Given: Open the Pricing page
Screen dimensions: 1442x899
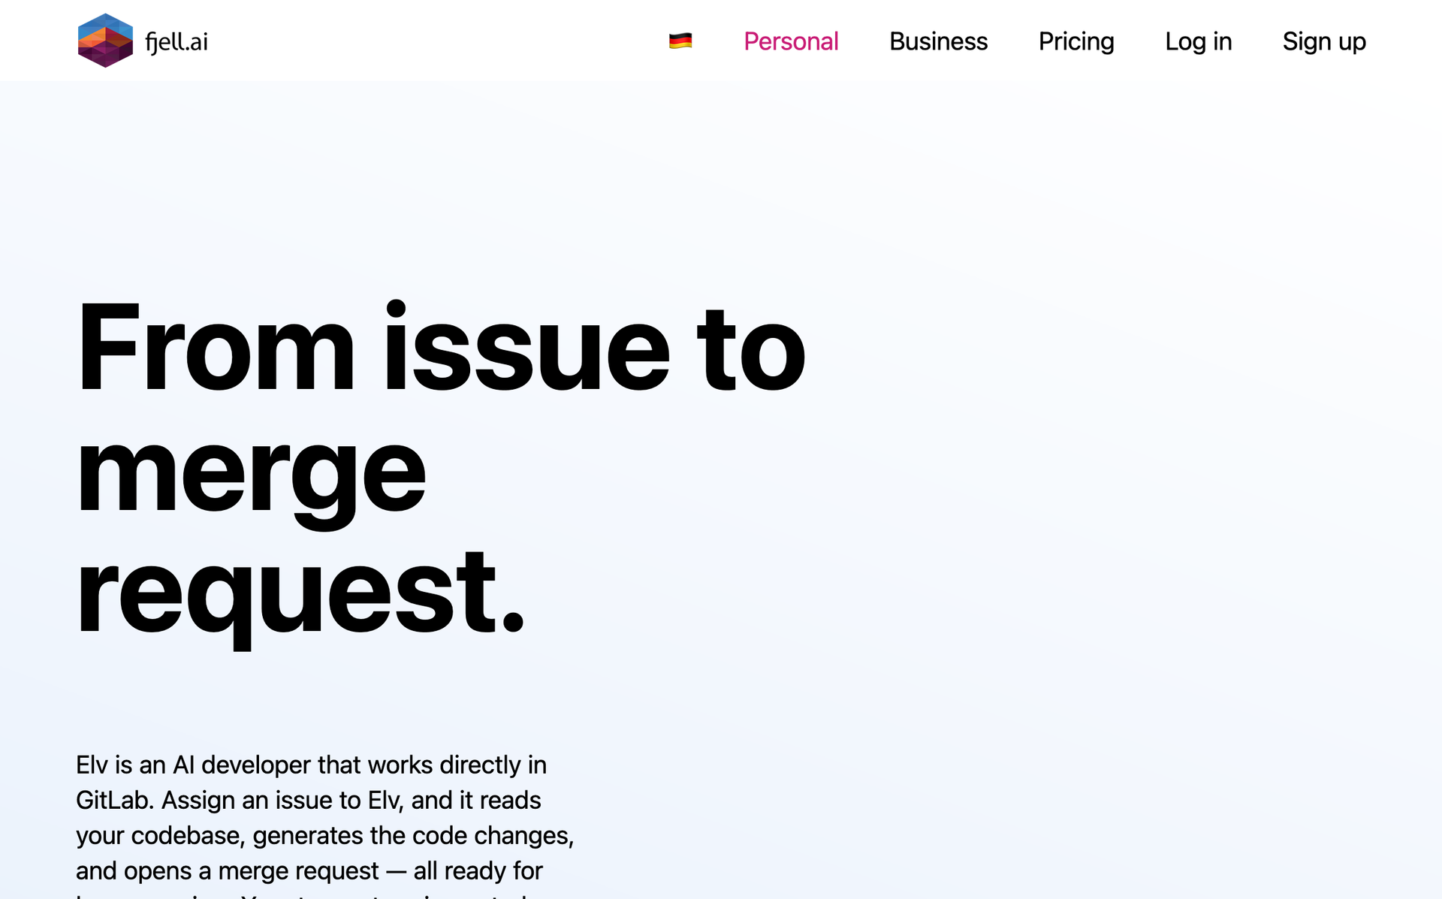Looking at the screenshot, I should point(1075,41).
